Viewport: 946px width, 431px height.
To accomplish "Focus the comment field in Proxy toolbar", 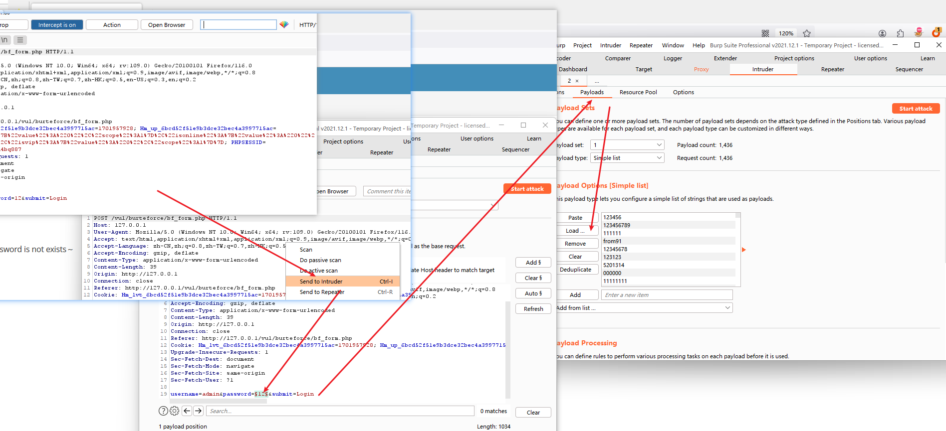I will click(238, 24).
